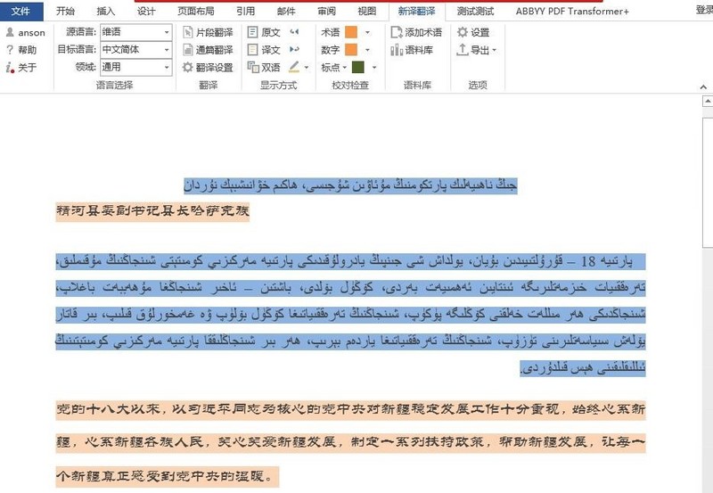The image size is (713, 493).
Task: Expand the 导出 export dropdown arrow
Action: point(495,50)
